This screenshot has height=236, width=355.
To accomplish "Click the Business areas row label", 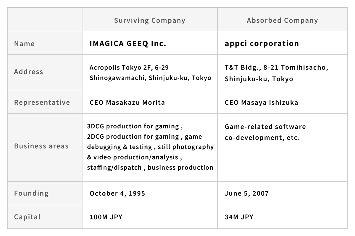I will click(41, 146).
